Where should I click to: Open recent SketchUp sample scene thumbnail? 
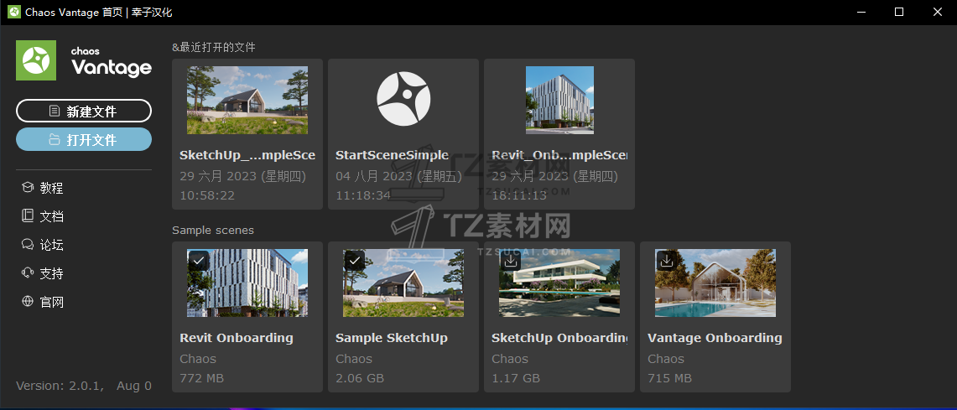click(x=247, y=100)
